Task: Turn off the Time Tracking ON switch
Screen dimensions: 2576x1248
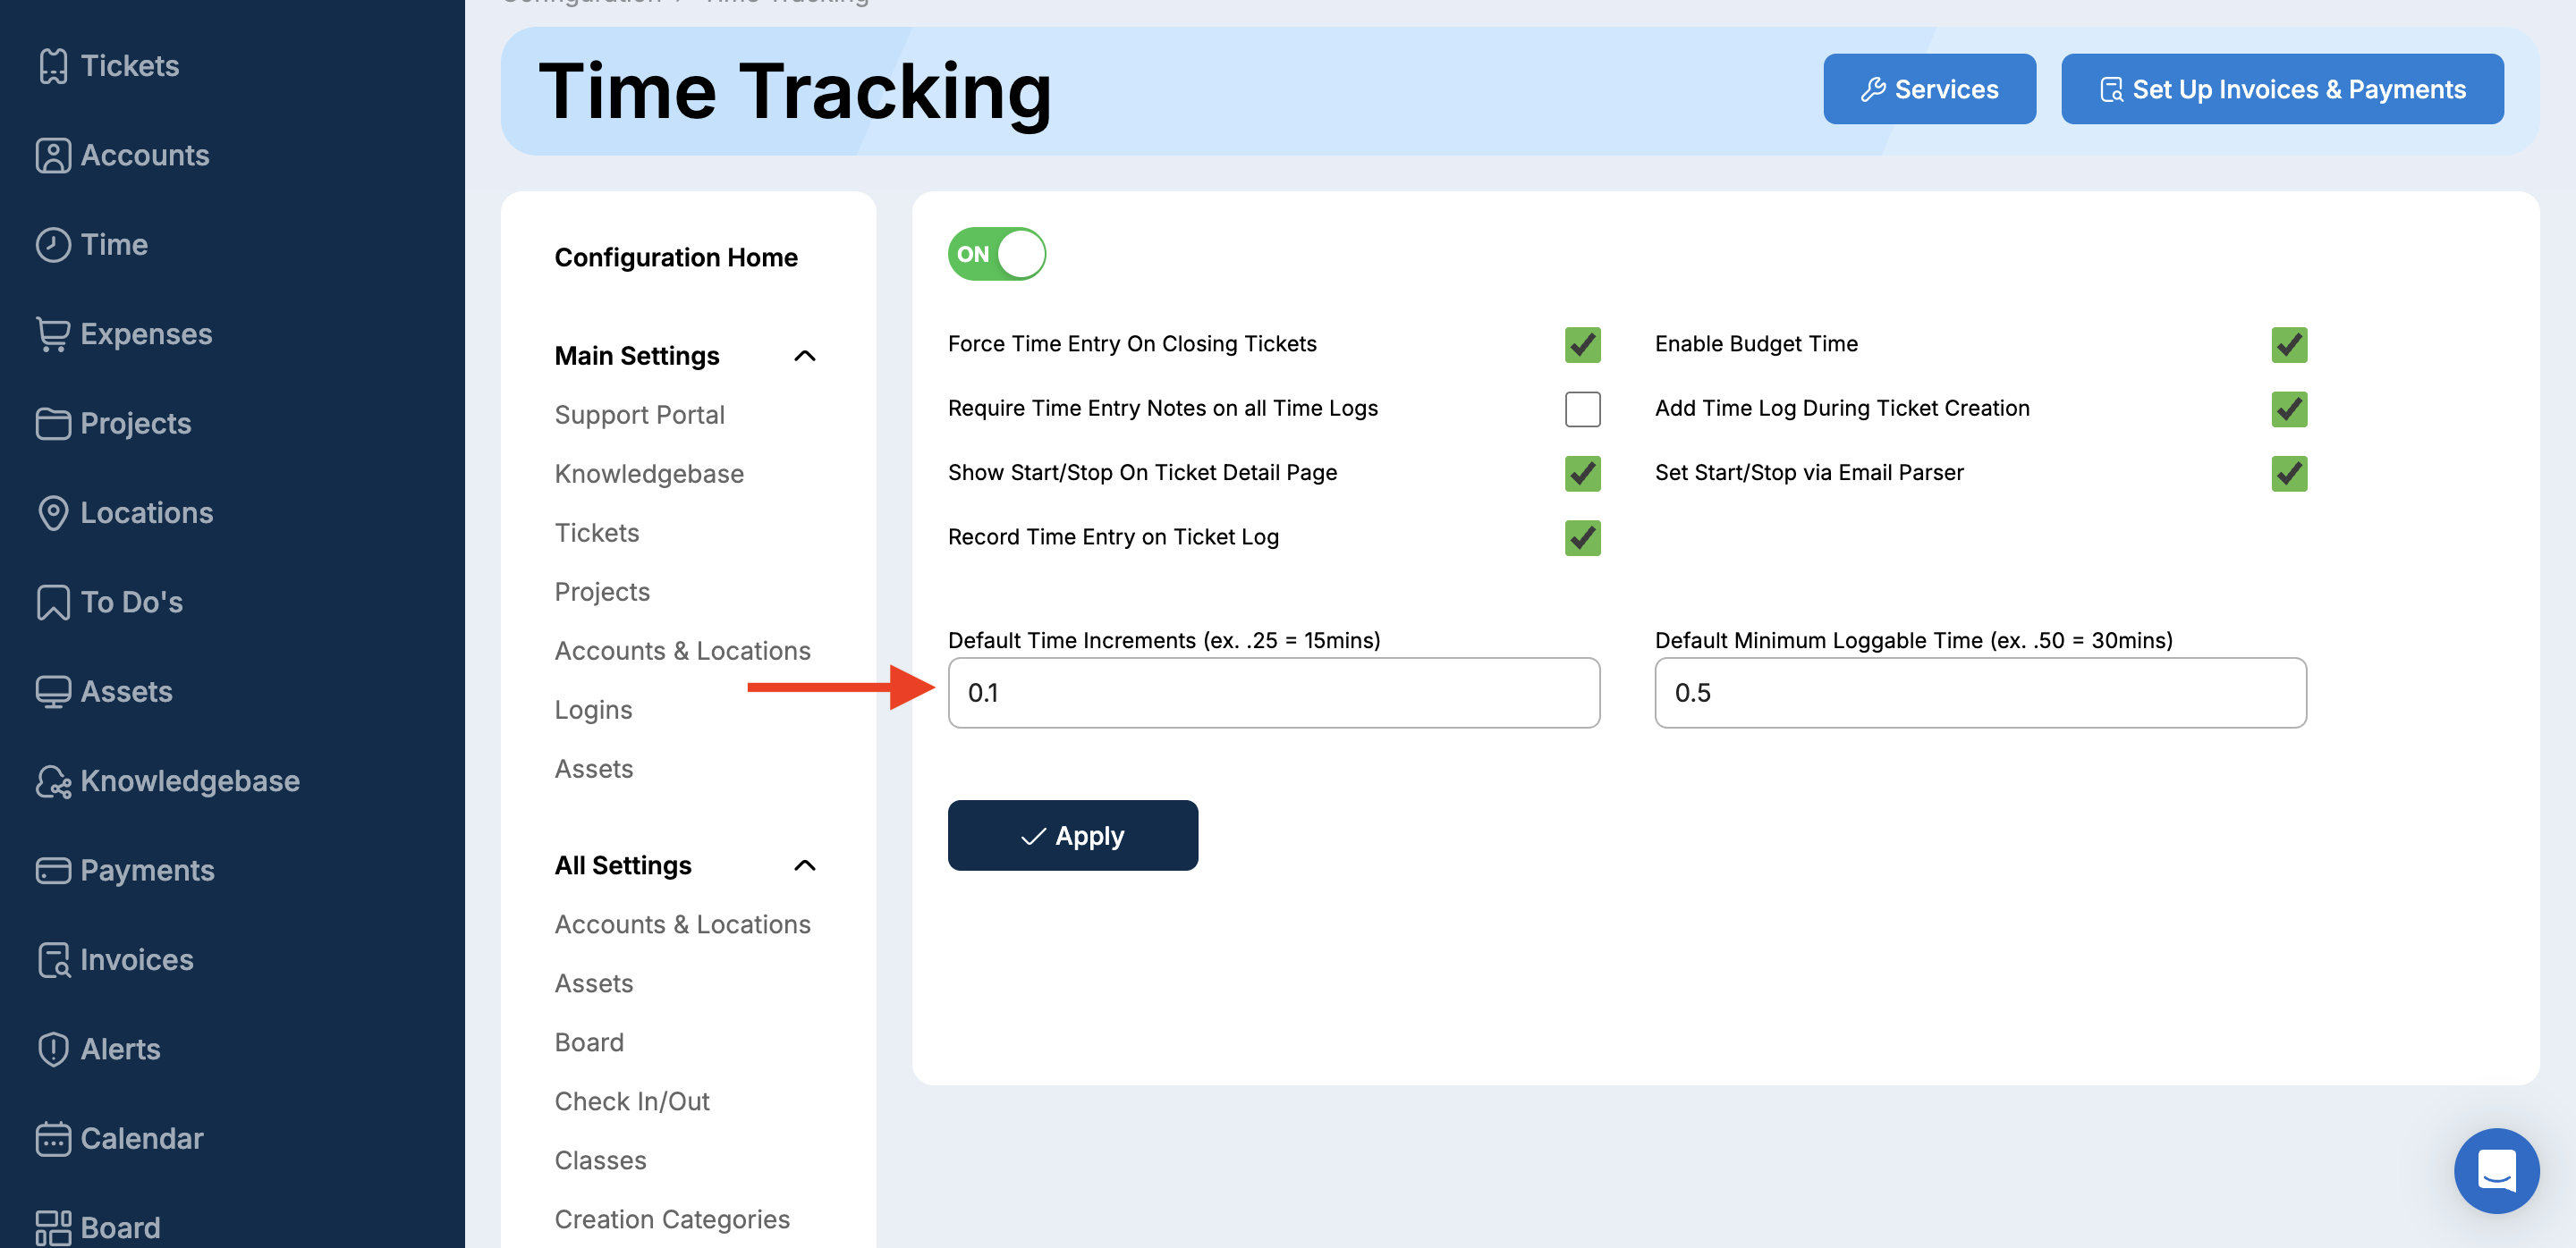Action: 996,254
